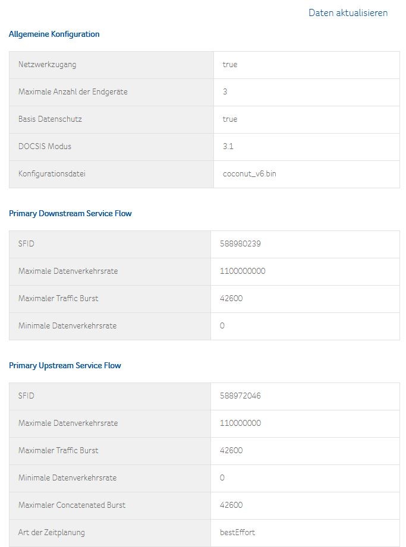Click the Primary Upstream Service Flow heading
The image size is (406, 547).
tap(65, 365)
